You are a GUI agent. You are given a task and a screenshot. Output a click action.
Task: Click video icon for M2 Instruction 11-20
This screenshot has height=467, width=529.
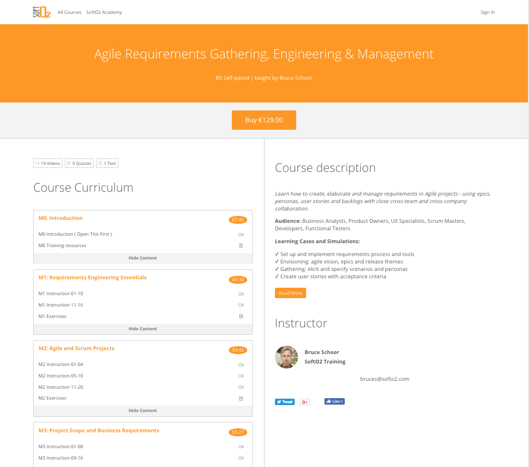pos(241,387)
